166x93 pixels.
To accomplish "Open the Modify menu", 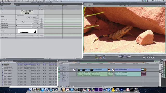I will (x=32, y=1).
